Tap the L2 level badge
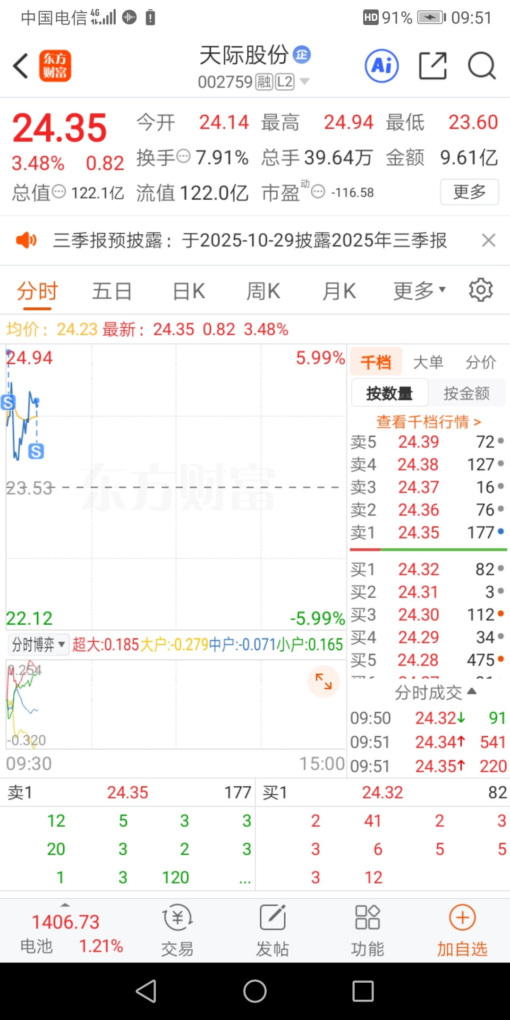The height and width of the screenshot is (1020, 510). pyautogui.click(x=285, y=82)
